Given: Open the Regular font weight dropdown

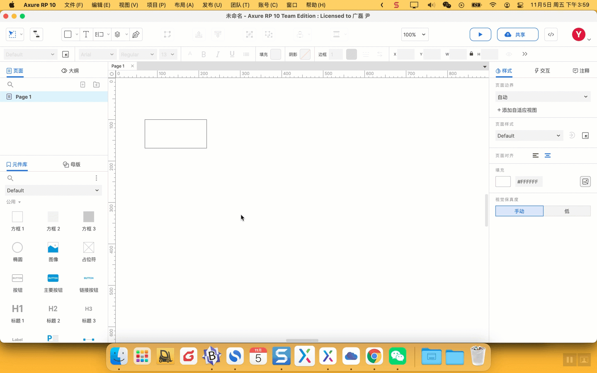Looking at the screenshot, I should coord(138,54).
